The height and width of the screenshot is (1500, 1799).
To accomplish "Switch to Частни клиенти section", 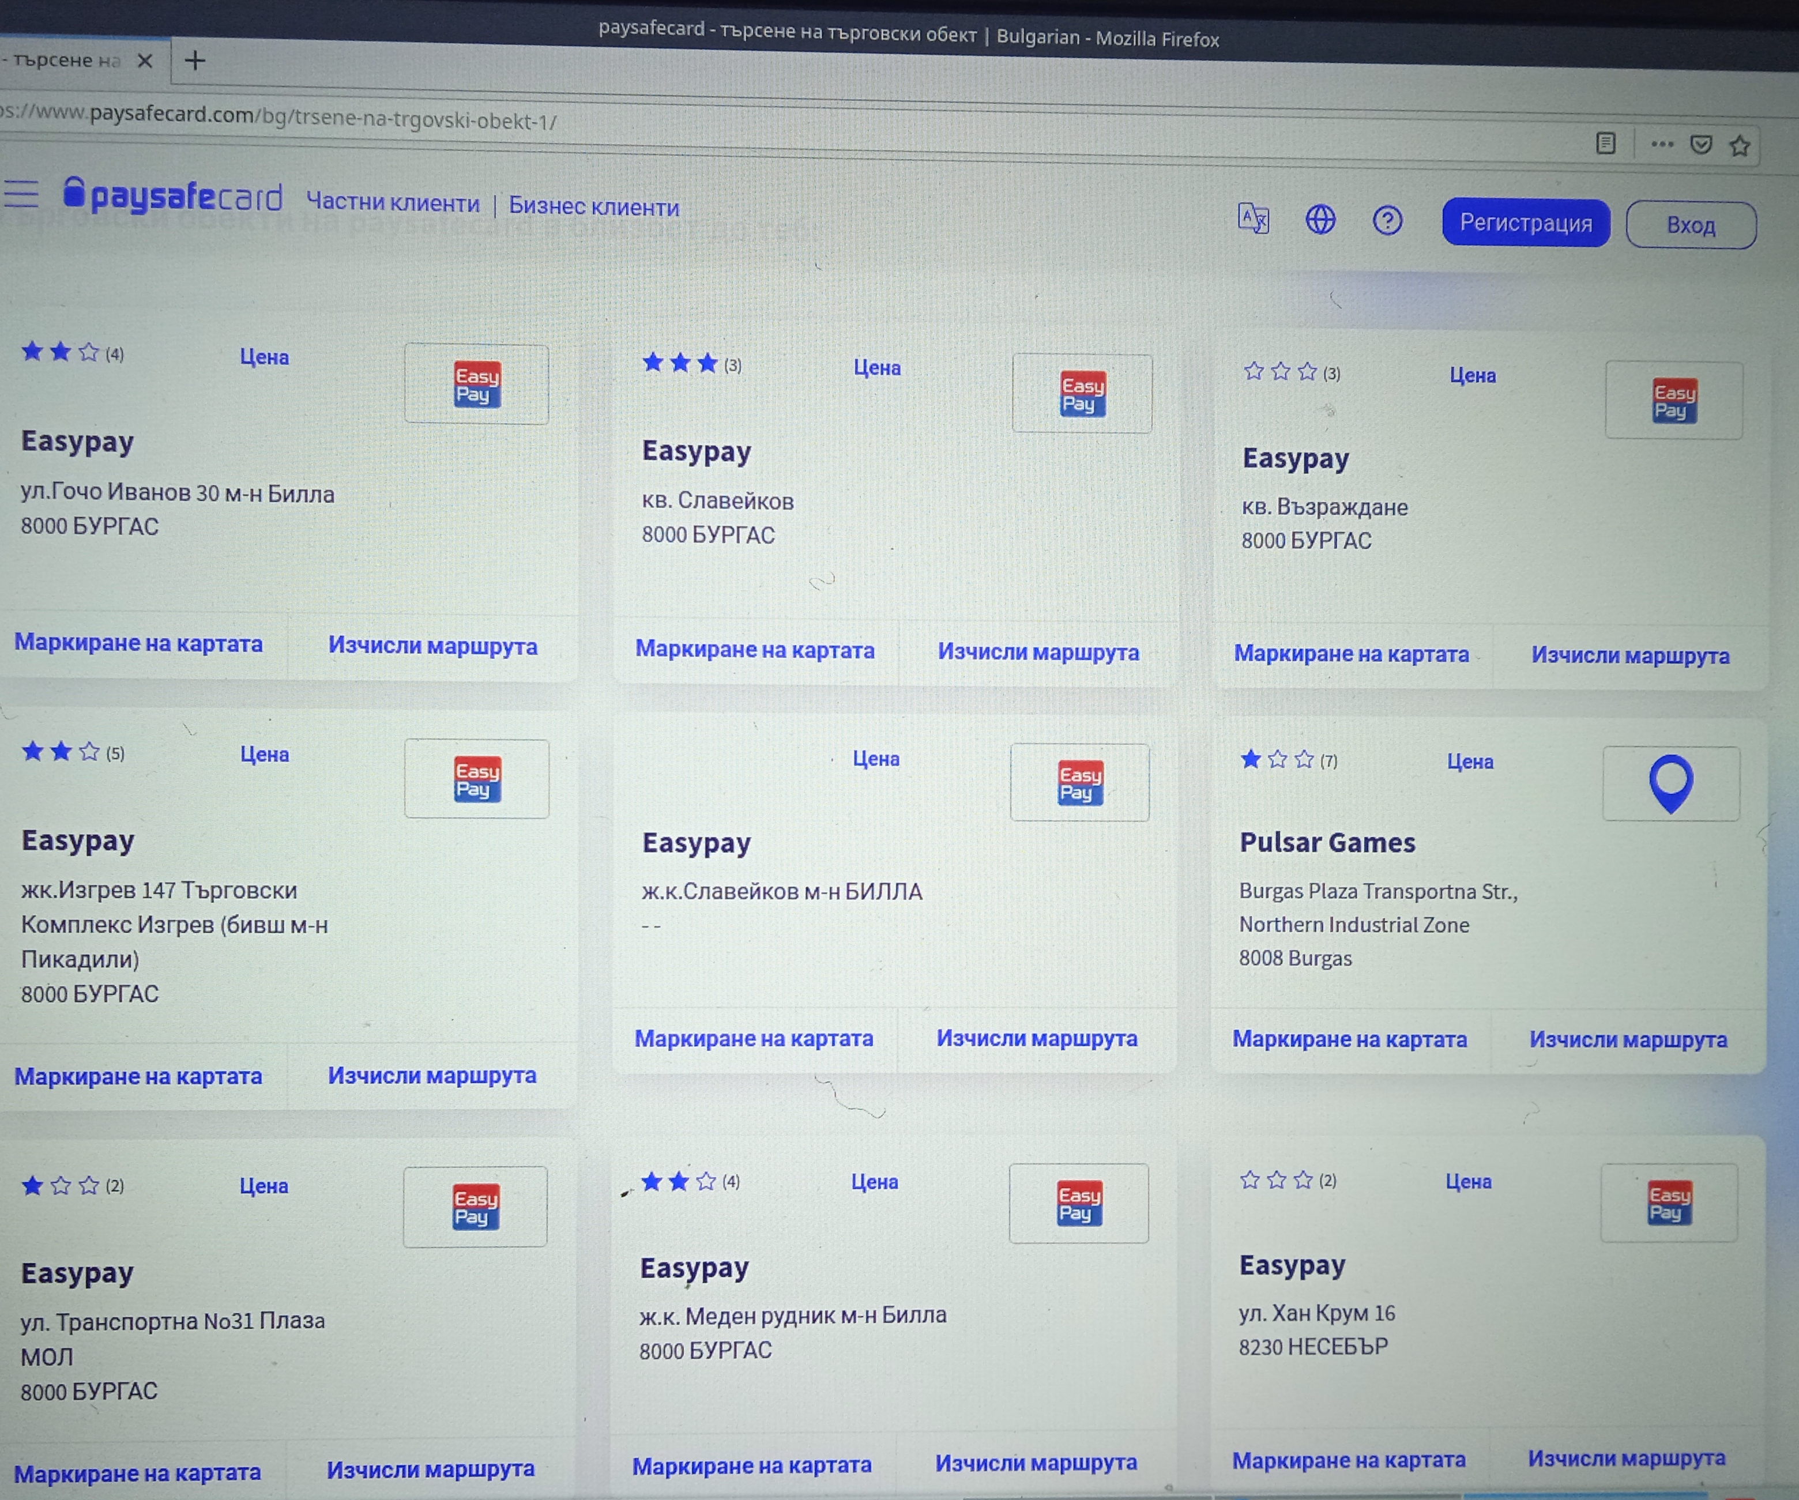I will tap(392, 203).
